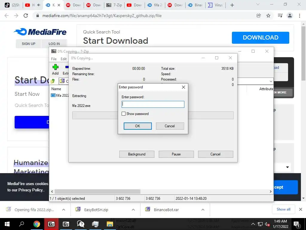This screenshot has height=230, width=306.
Task: Click Chrome icon in taskbar
Action: tap(36, 224)
